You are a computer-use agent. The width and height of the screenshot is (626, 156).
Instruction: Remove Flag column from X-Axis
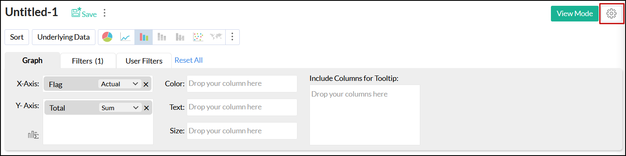pyautogui.click(x=146, y=84)
